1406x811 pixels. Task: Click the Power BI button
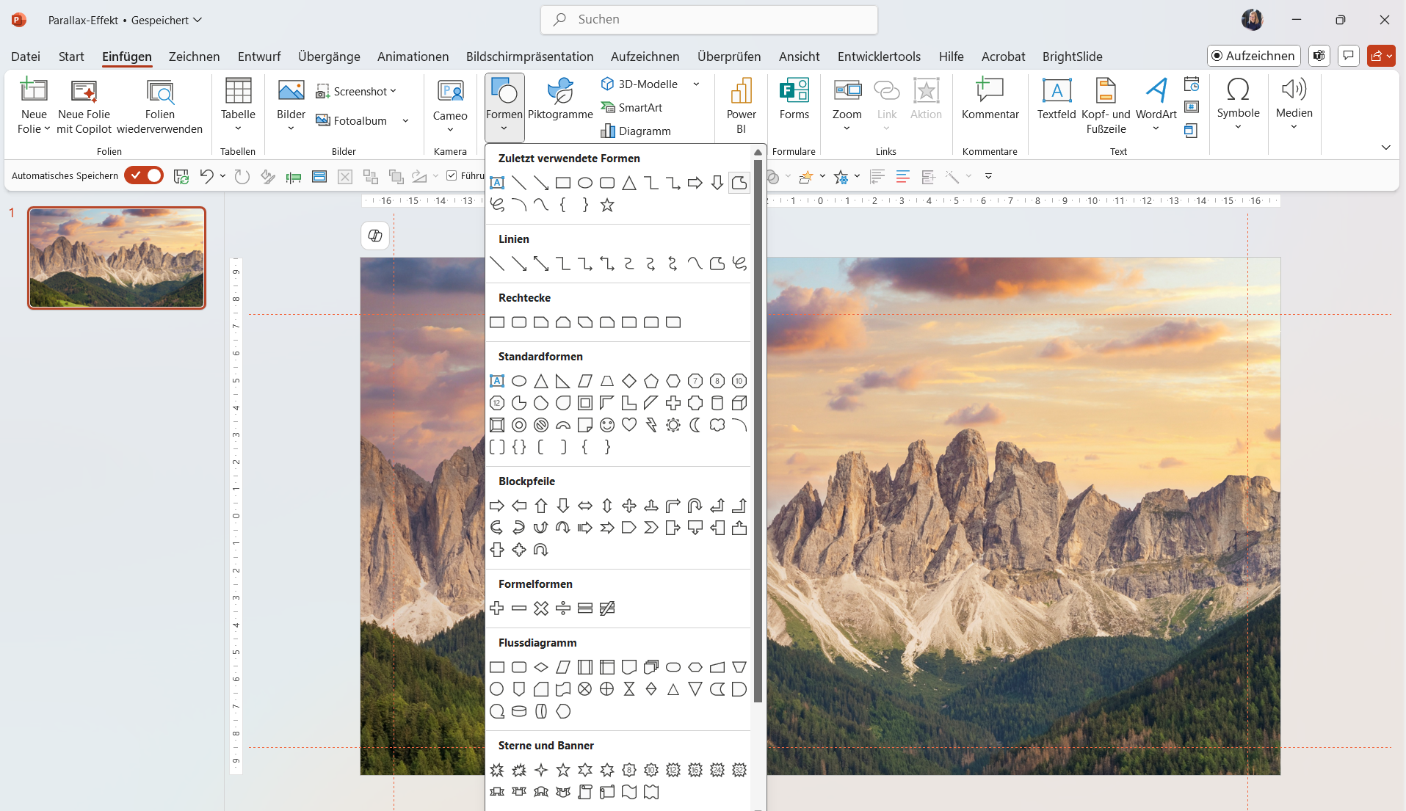pyautogui.click(x=741, y=106)
